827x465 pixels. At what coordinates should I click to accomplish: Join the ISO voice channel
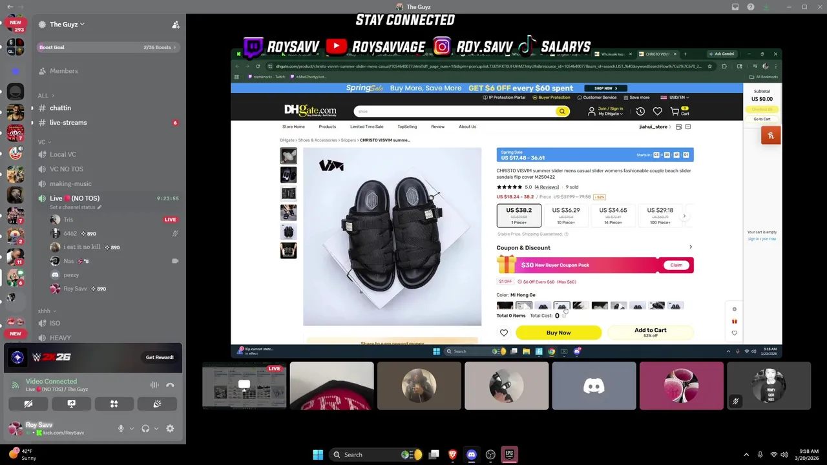55,323
